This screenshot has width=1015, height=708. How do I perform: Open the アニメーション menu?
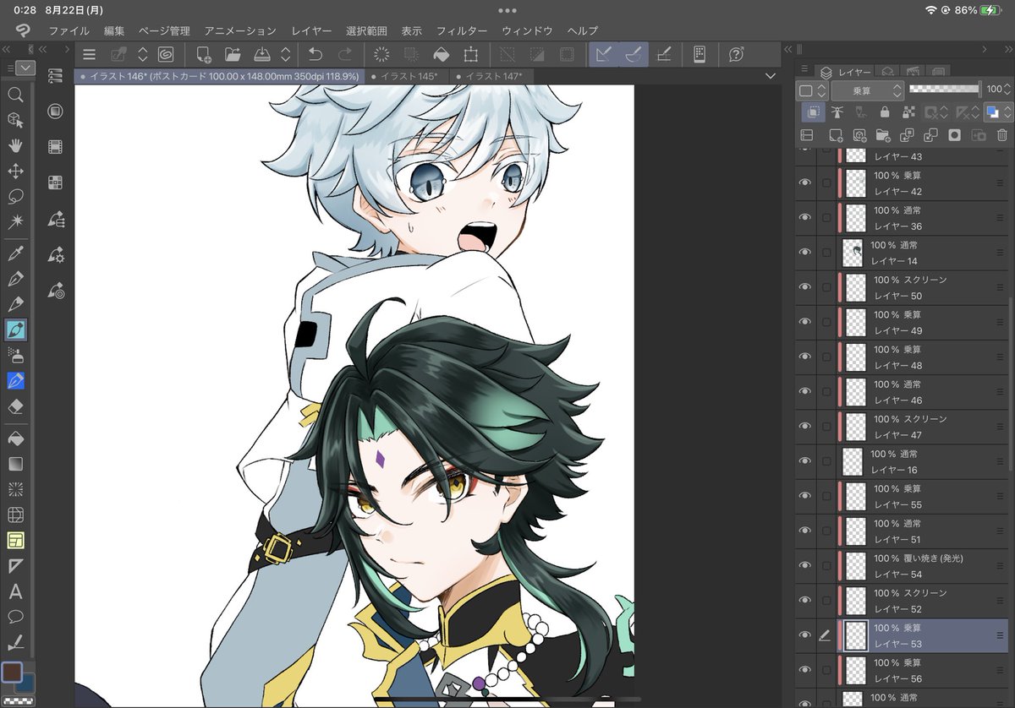tap(240, 30)
